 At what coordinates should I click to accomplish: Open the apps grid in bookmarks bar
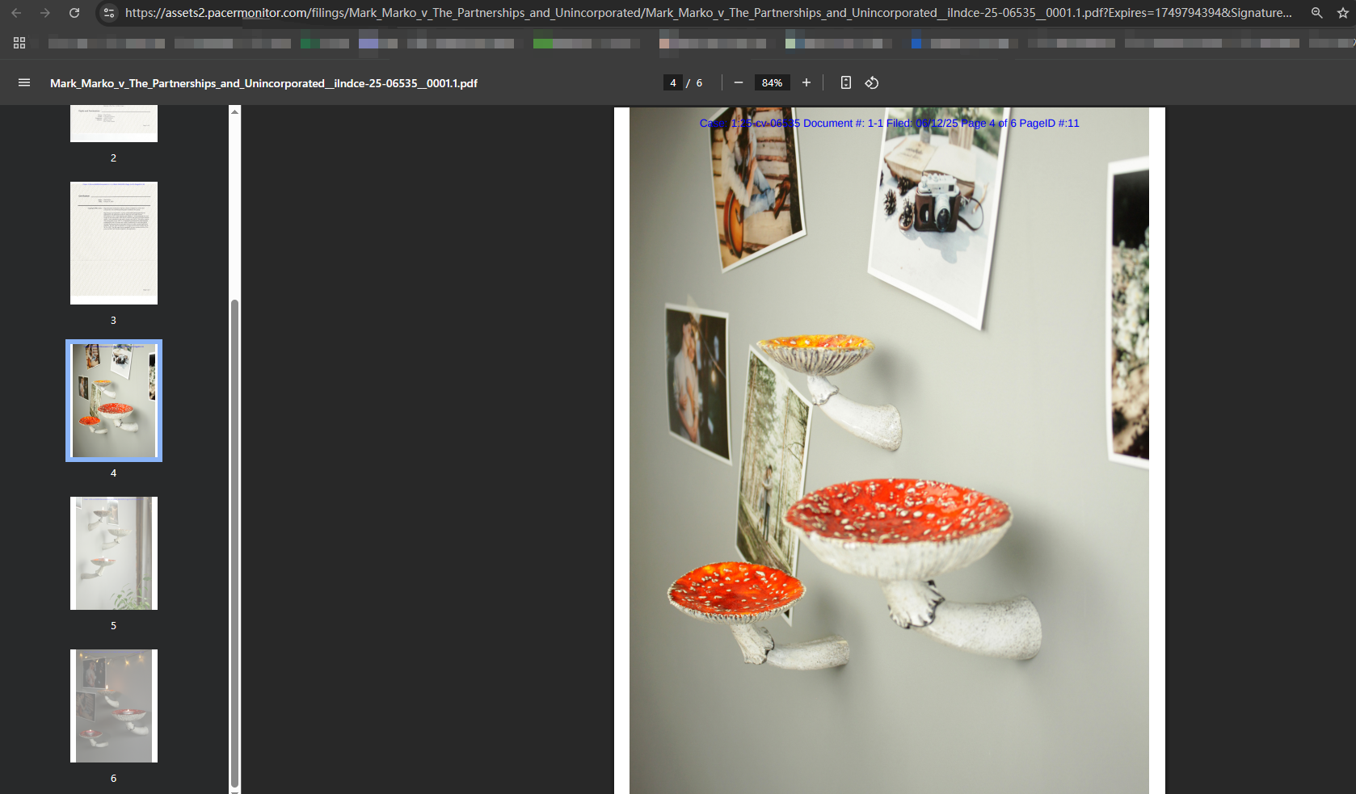click(19, 43)
